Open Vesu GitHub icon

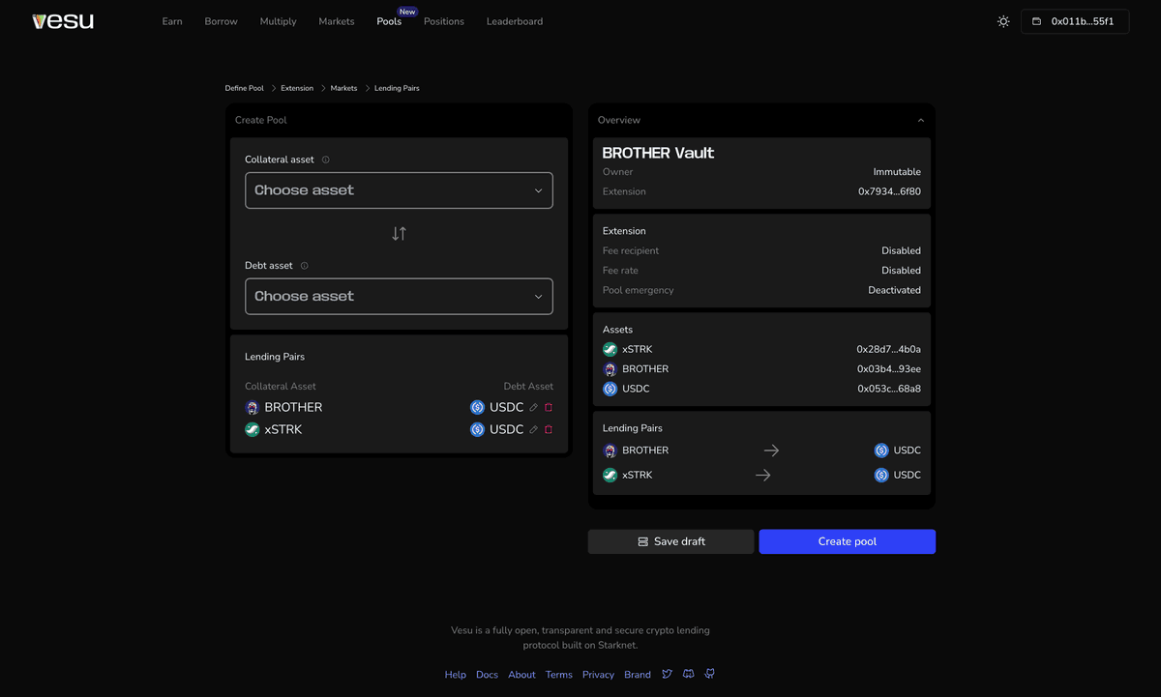click(709, 674)
